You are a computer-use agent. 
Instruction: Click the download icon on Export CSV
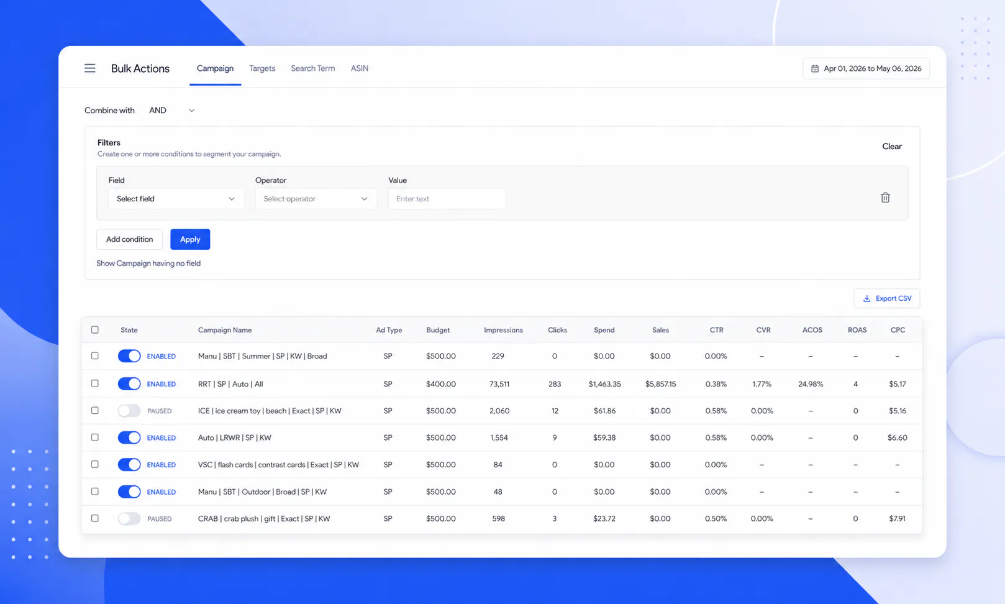866,299
